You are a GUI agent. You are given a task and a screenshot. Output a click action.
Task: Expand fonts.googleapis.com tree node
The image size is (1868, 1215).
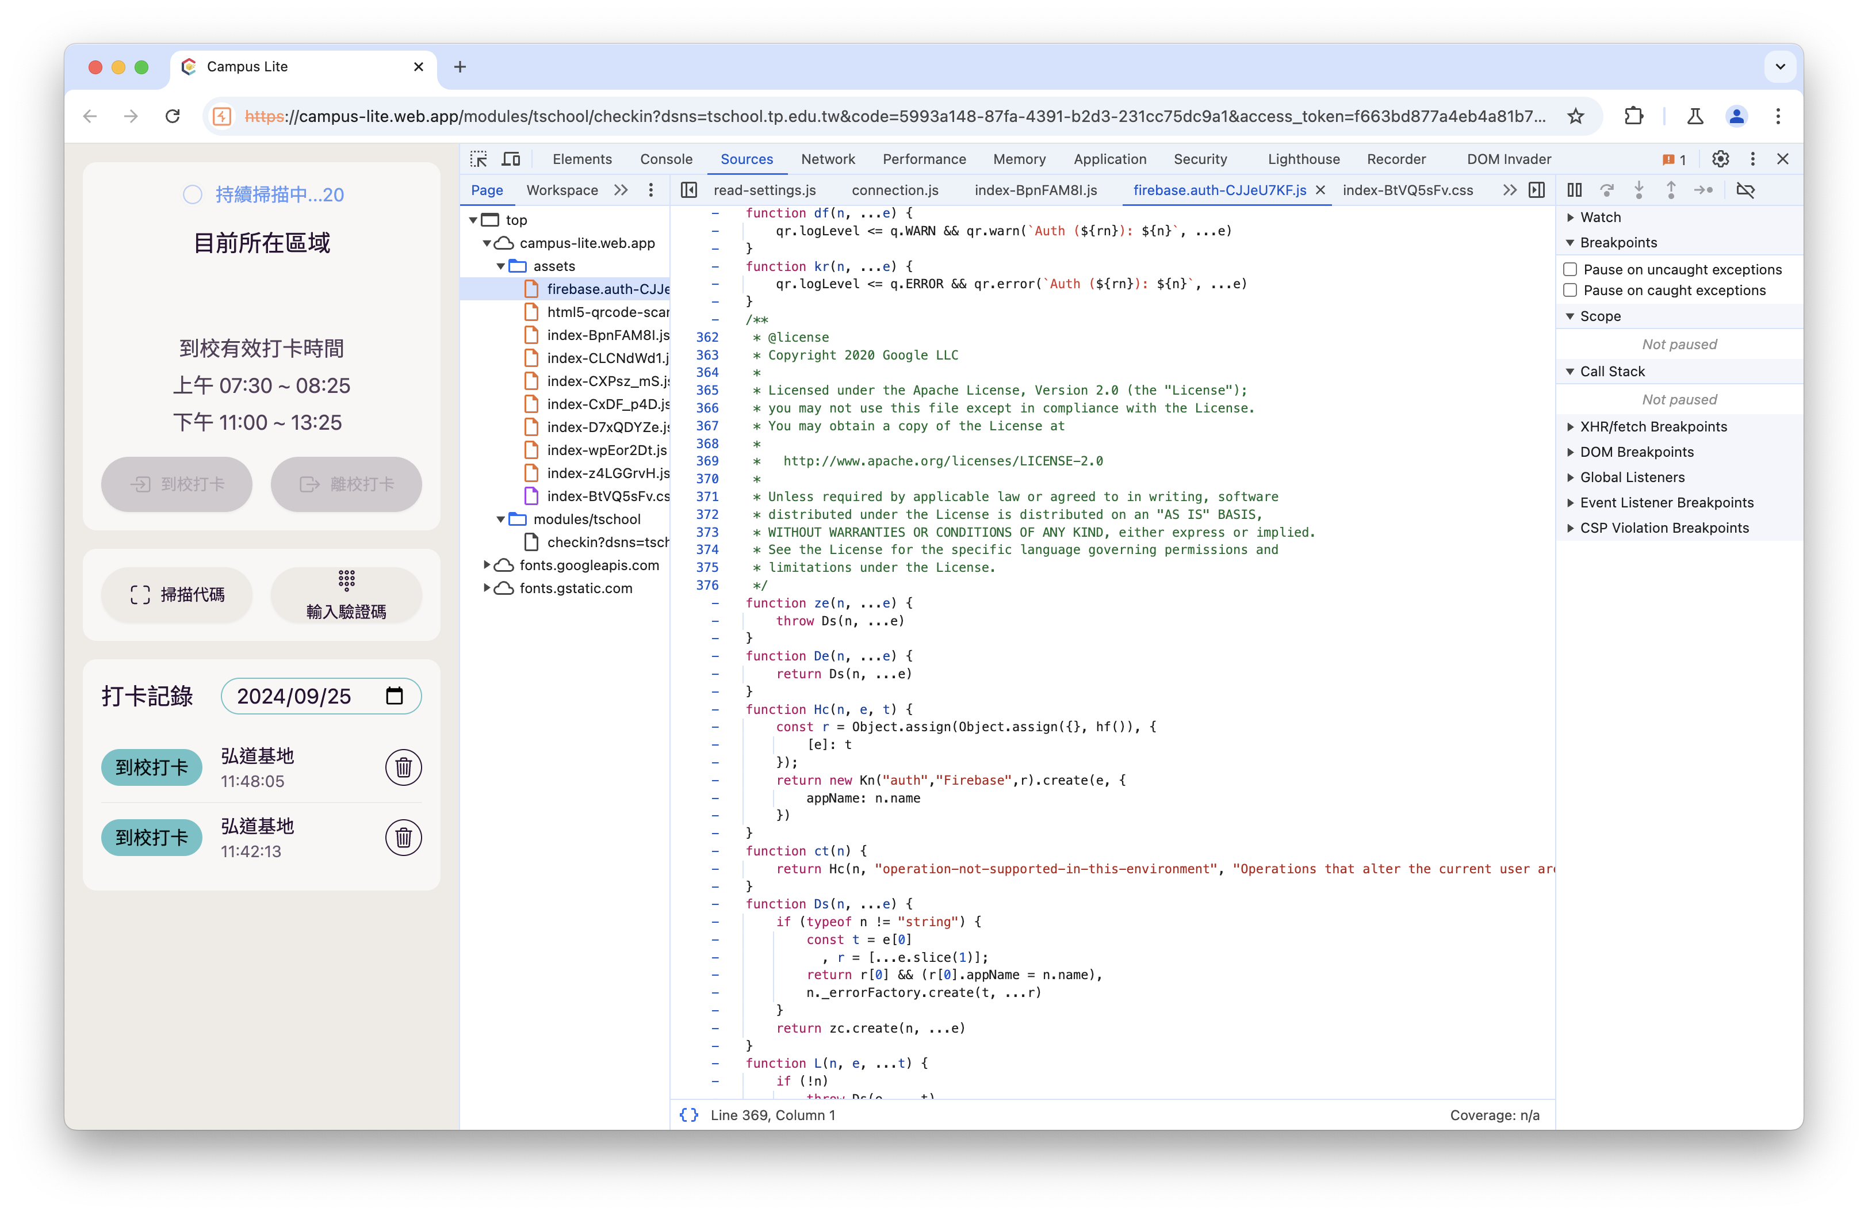tap(487, 565)
